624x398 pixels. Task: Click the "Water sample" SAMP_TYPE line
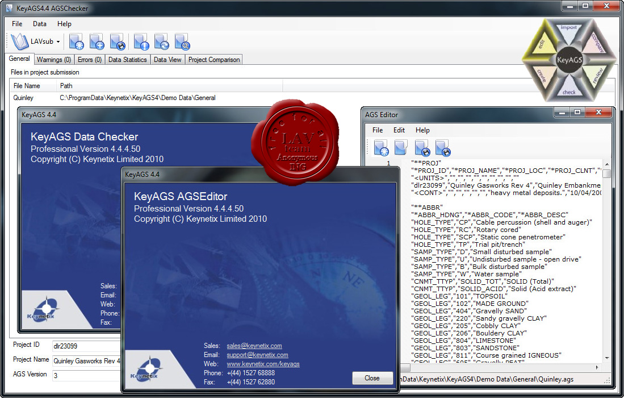tap(467, 273)
